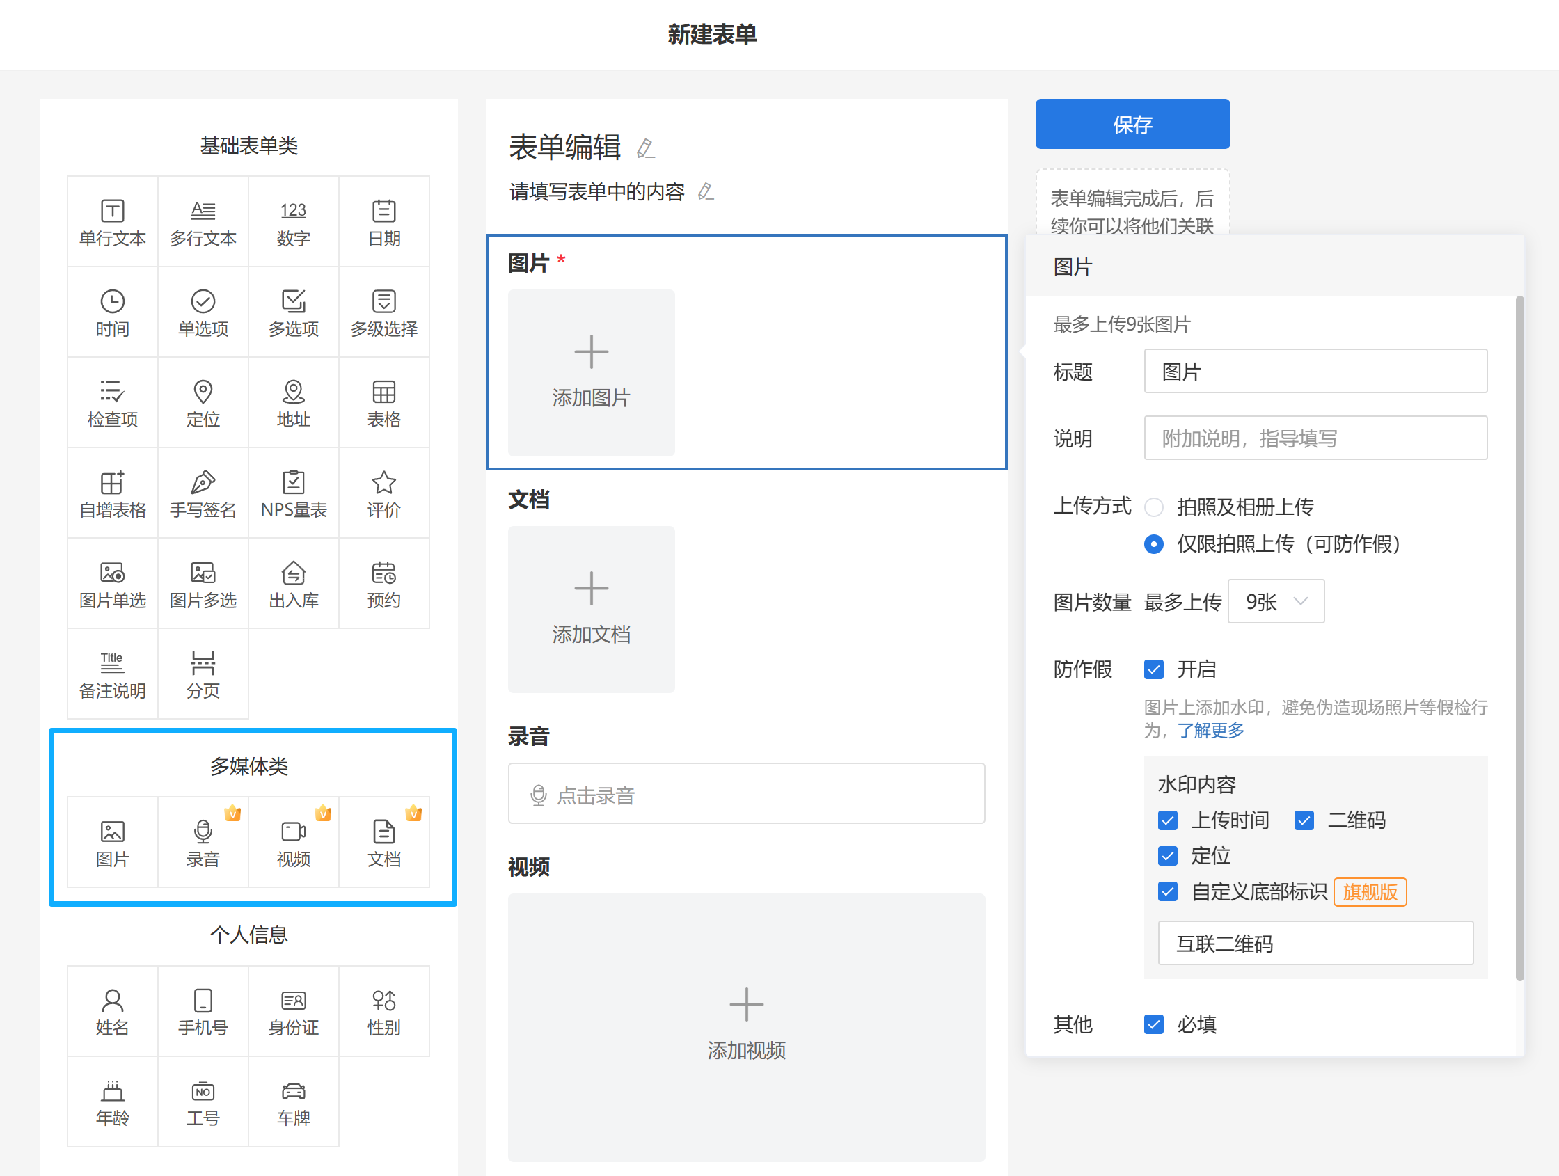Screen dimensions: 1559x1176
Task: Add the 车牌 license plate field
Action: (293, 1102)
